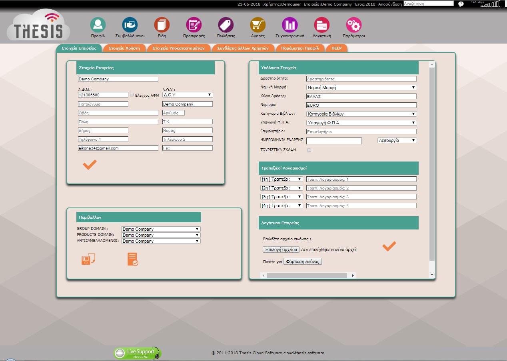Expand the Νομική Μορφή dropdown
The height and width of the screenshot is (361, 507).
pyautogui.click(x=361, y=88)
